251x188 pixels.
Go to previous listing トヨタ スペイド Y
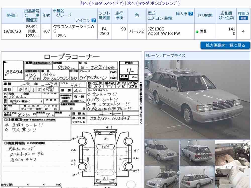click(102, 3)
